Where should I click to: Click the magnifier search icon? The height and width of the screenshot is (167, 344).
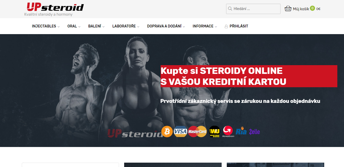230,9
